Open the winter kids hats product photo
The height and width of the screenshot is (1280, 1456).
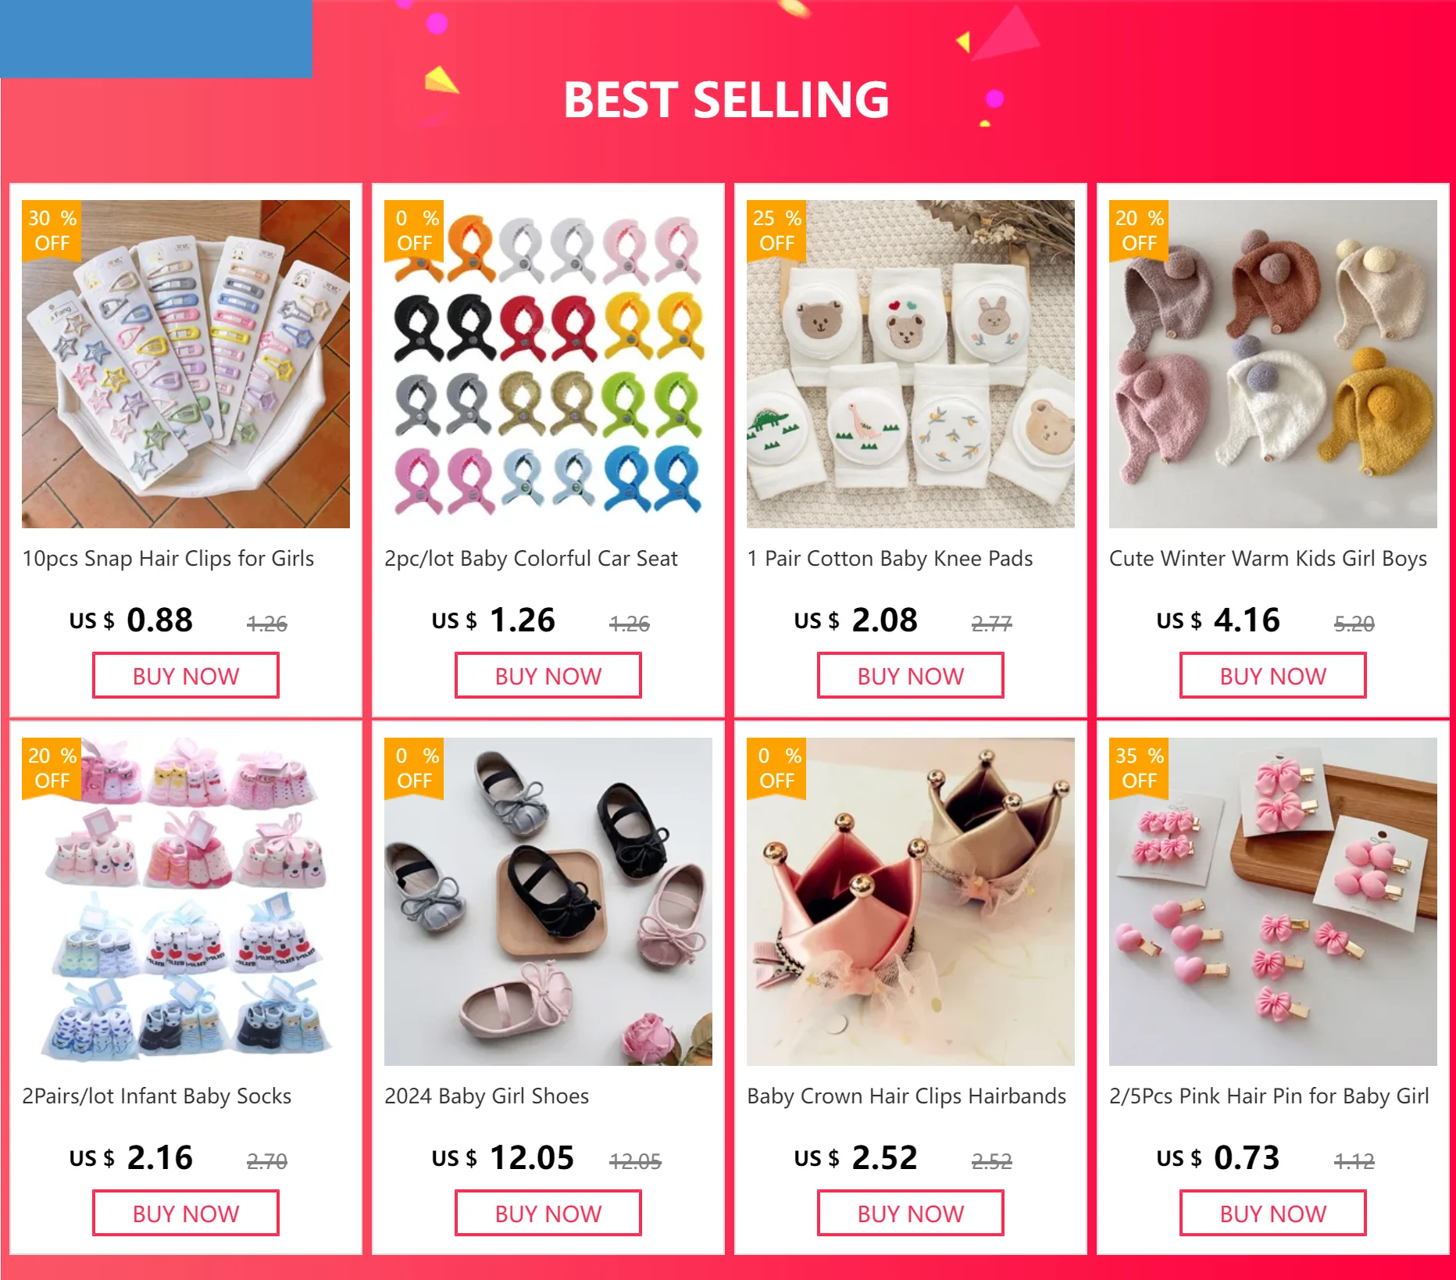[x=1273, y=364]
